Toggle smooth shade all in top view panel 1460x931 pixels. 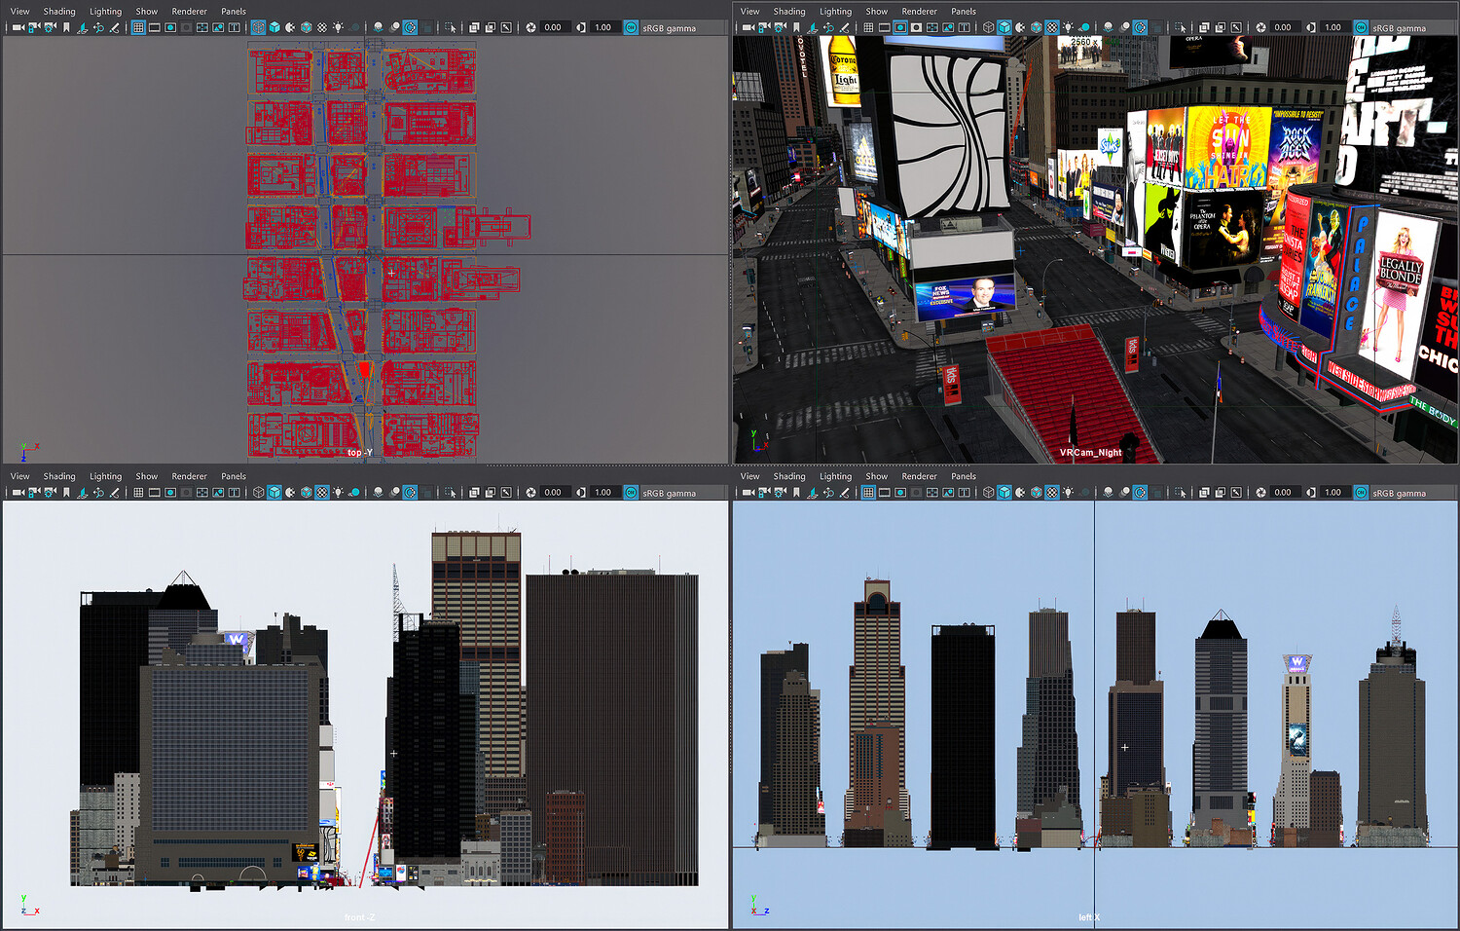pos(274,27)
